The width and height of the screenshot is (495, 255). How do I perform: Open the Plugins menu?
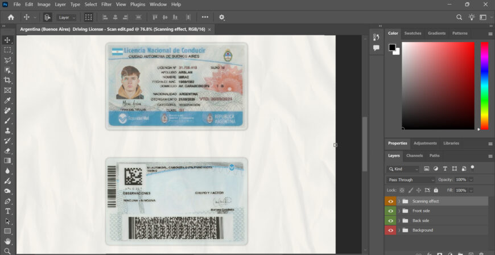[x=138, y=5]
